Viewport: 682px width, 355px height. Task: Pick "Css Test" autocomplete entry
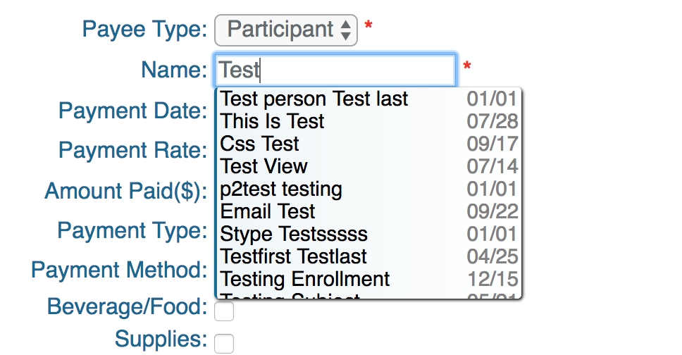pos(259,144)
